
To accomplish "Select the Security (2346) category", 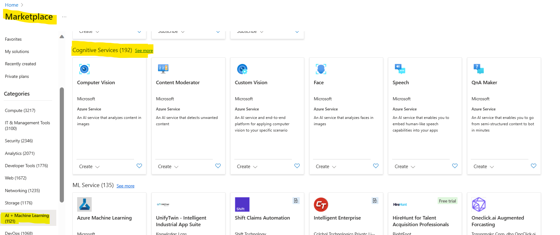I will pyautogui.click(x=19, y=141).
